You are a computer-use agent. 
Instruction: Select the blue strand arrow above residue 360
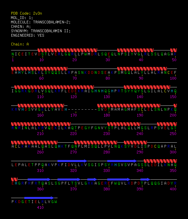[x=39, y=179]
